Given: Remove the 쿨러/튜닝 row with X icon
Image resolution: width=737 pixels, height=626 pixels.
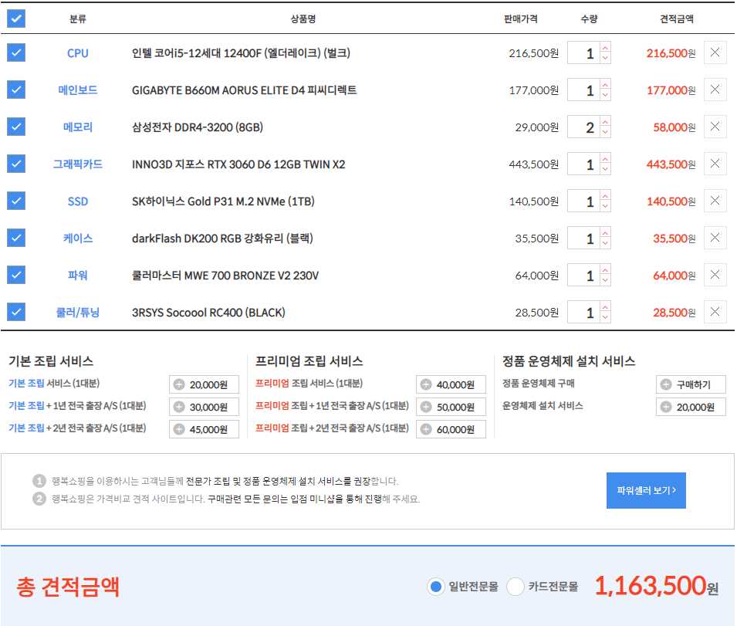Looking at the screenshot, I should tap(715, 312).
